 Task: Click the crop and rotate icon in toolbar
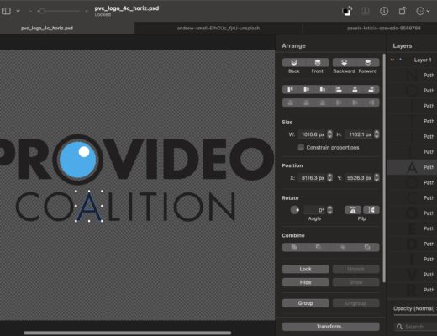tap(403, 11)
